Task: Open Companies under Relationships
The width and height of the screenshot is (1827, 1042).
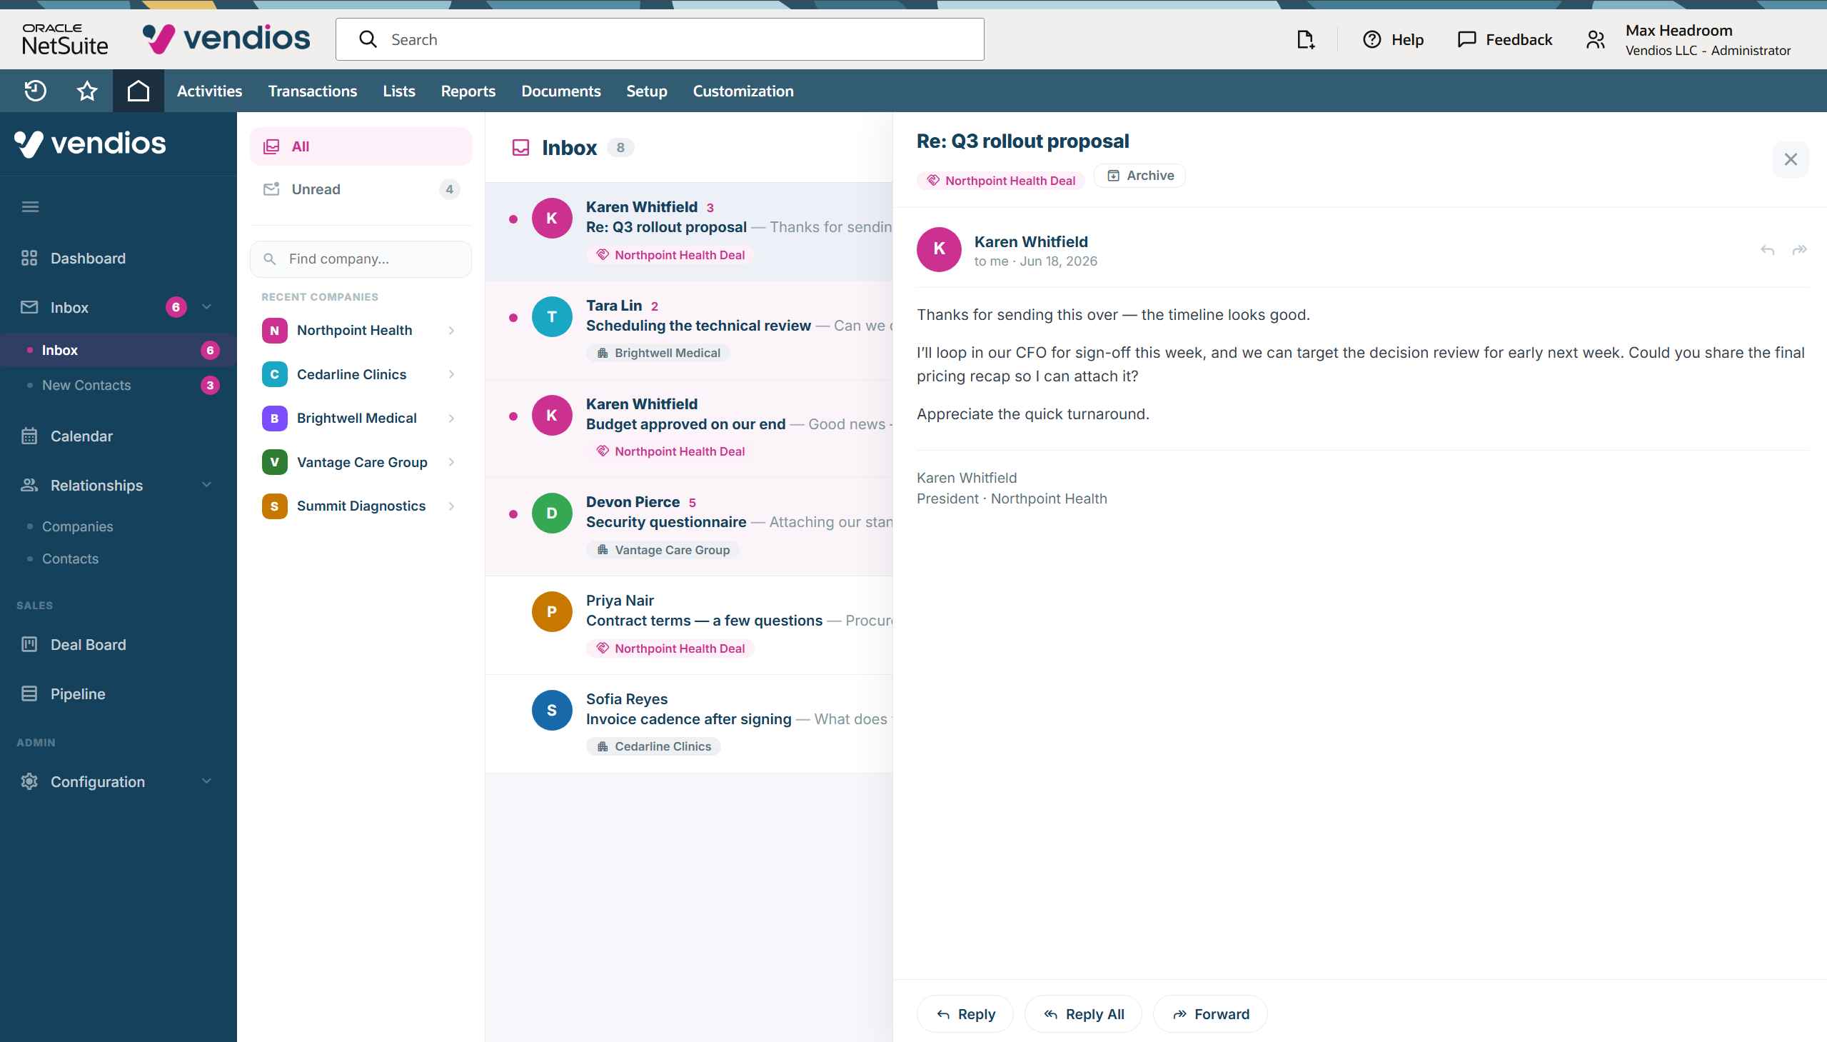Action: [77, 527]
